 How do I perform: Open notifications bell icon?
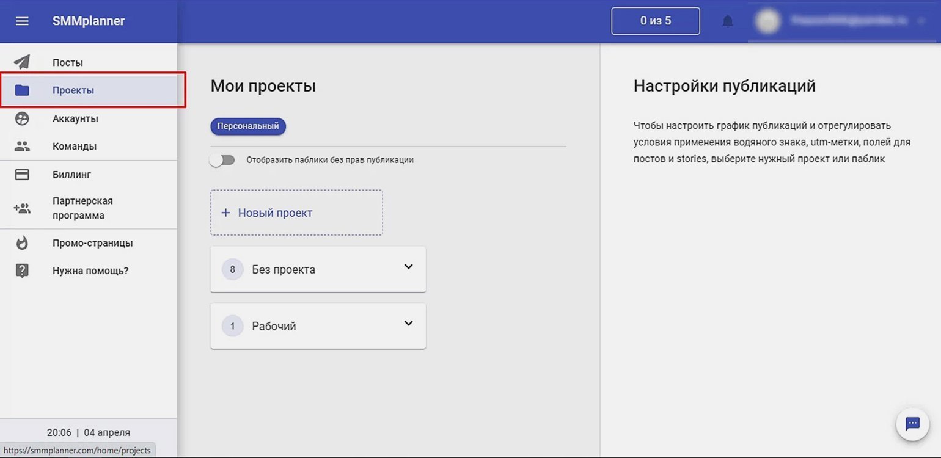tap(727, 21)
